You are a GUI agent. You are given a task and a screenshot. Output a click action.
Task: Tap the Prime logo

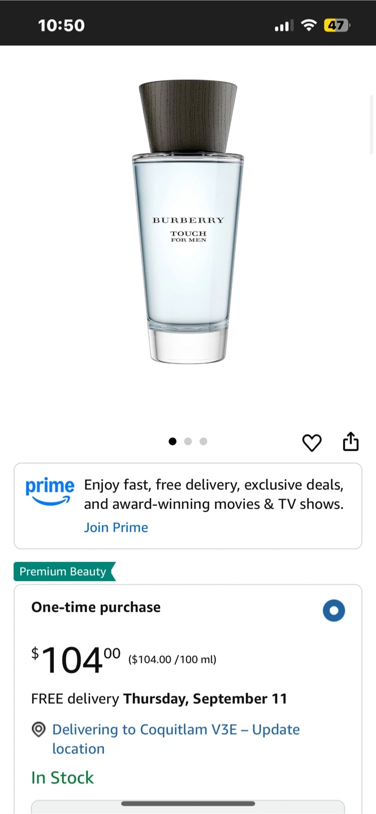pyautogui.click(x=50, y=491)
